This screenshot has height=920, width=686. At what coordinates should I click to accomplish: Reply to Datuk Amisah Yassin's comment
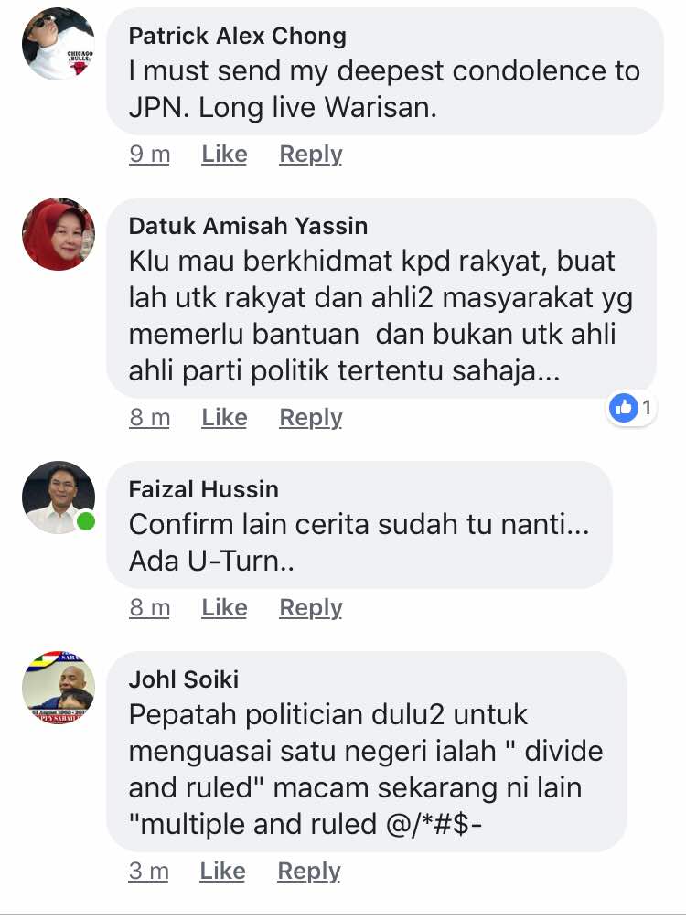[310, 418]
